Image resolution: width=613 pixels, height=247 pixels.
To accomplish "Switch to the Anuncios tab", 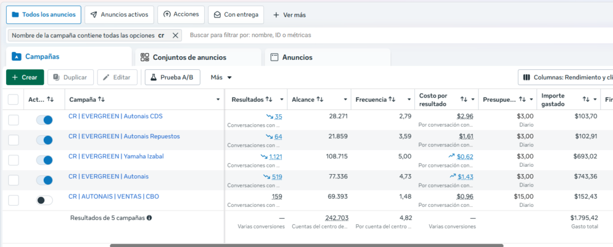I will [327, 57].
